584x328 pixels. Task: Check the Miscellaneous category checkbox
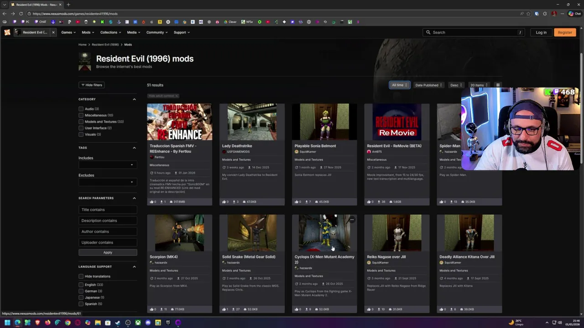(x=81, y=115)
